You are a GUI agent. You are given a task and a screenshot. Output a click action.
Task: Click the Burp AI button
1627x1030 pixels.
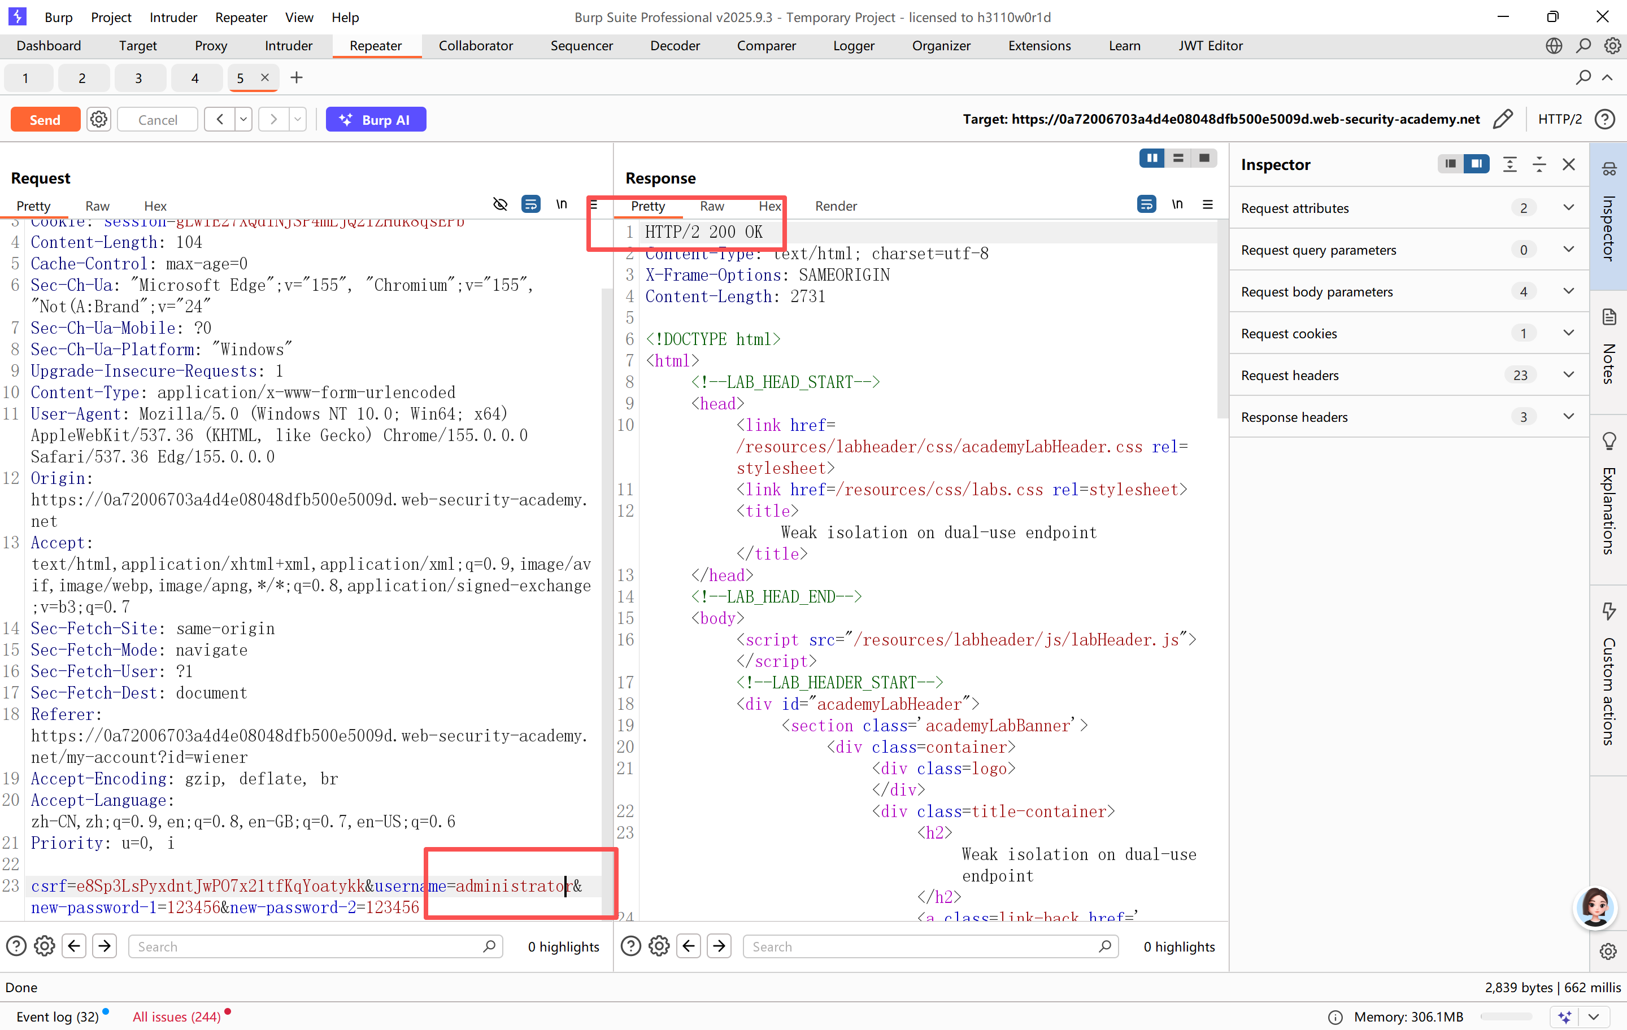tap(376, 120)
